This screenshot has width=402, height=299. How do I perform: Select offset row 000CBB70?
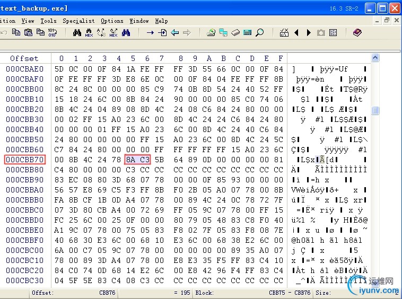click(25, 160)
